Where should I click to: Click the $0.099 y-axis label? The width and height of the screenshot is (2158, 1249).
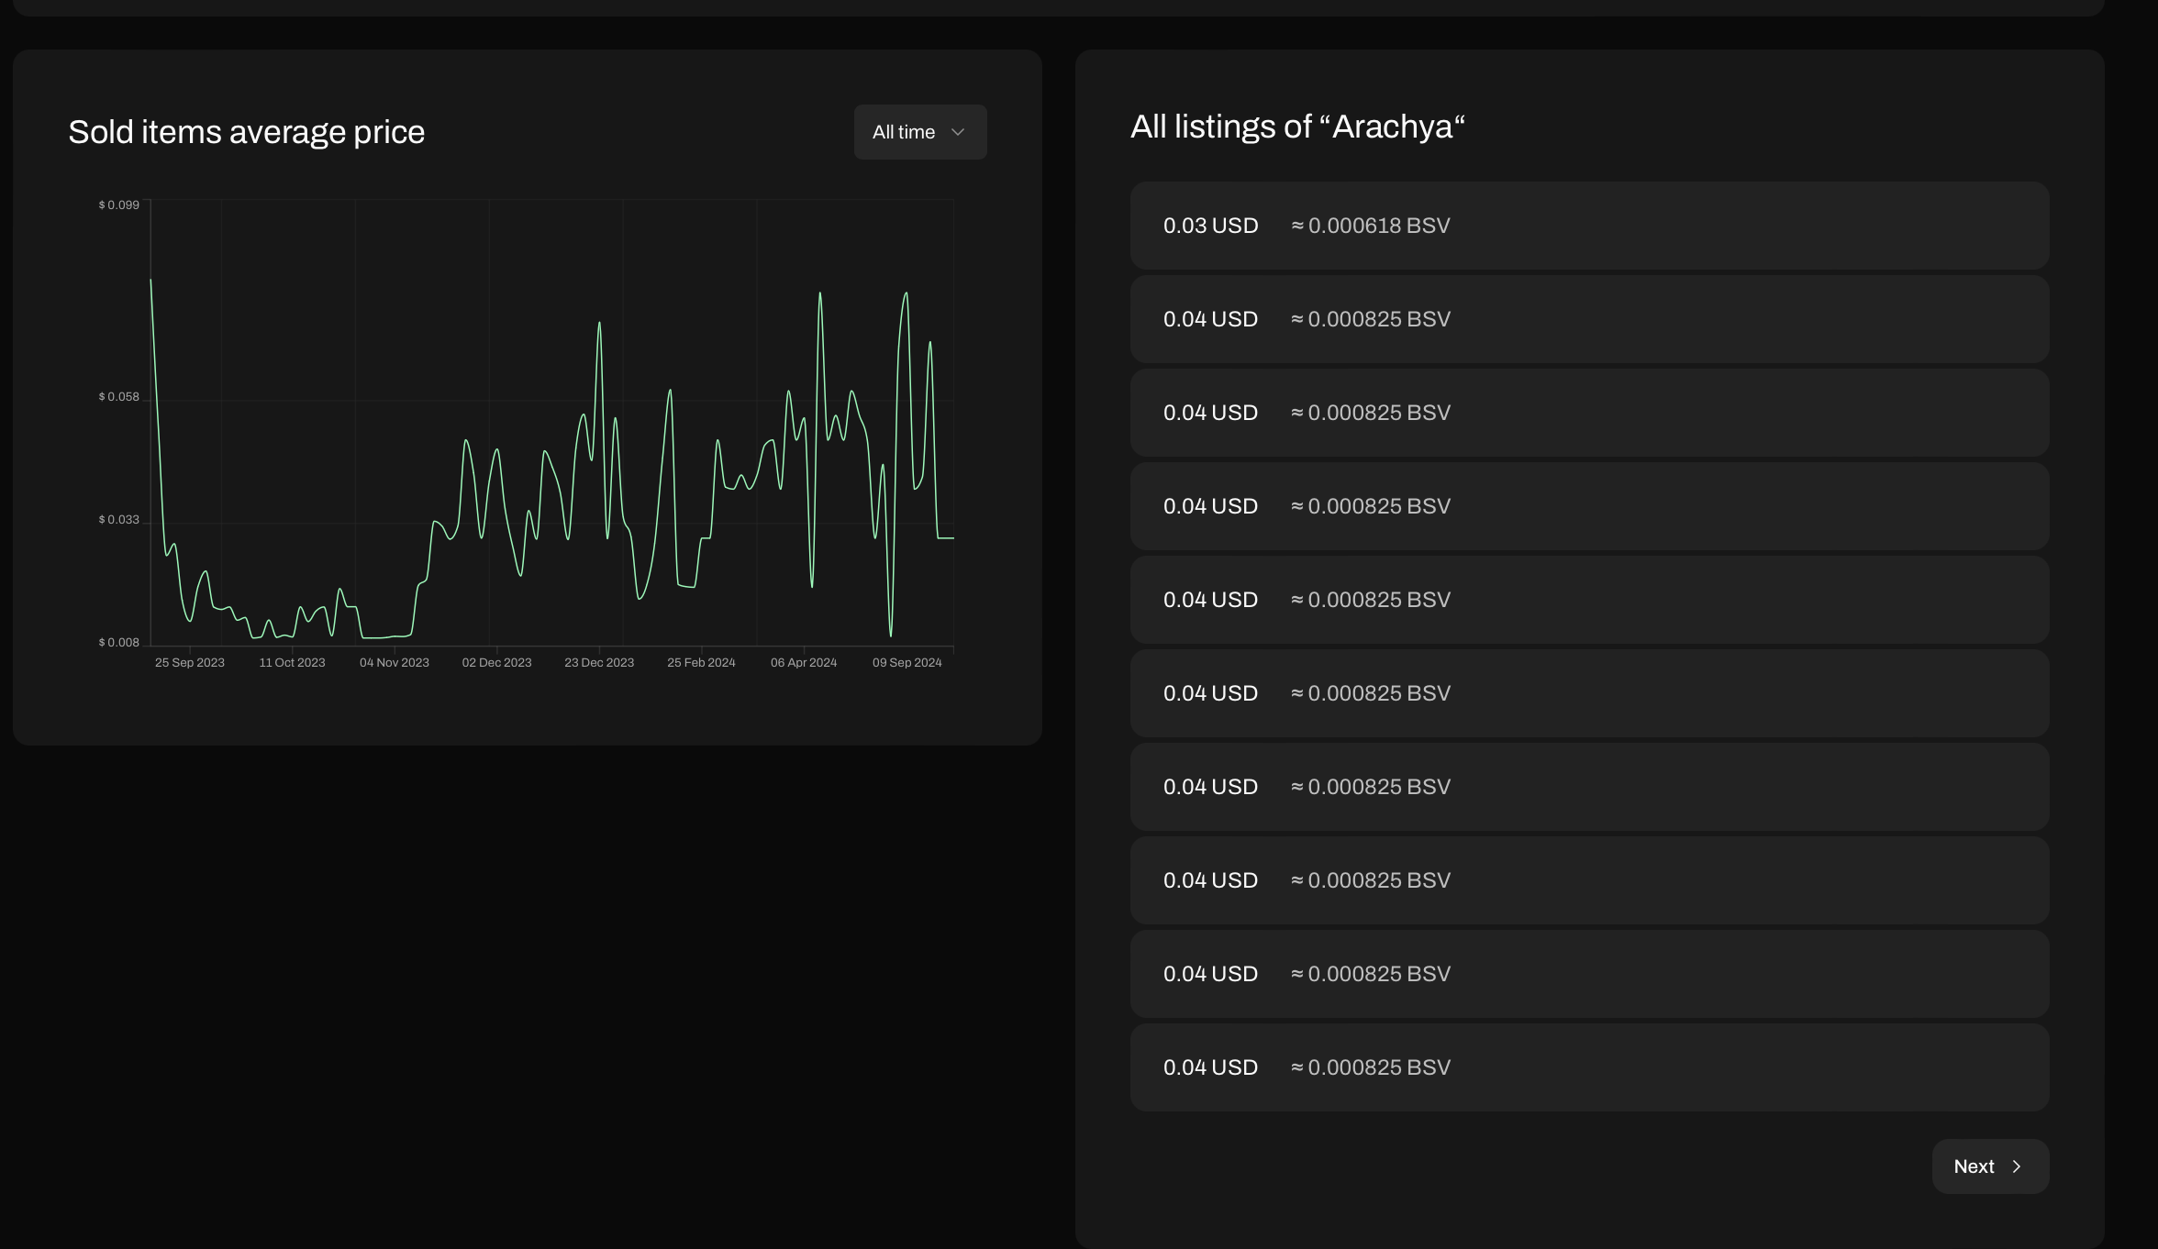[119, 204]
